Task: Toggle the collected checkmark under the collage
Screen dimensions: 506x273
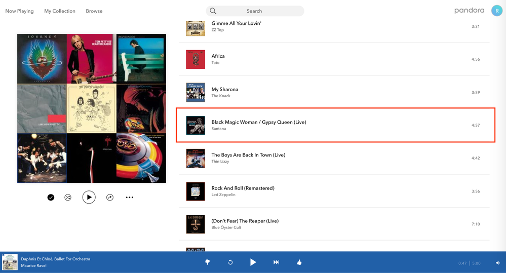Action: [51, 198]
